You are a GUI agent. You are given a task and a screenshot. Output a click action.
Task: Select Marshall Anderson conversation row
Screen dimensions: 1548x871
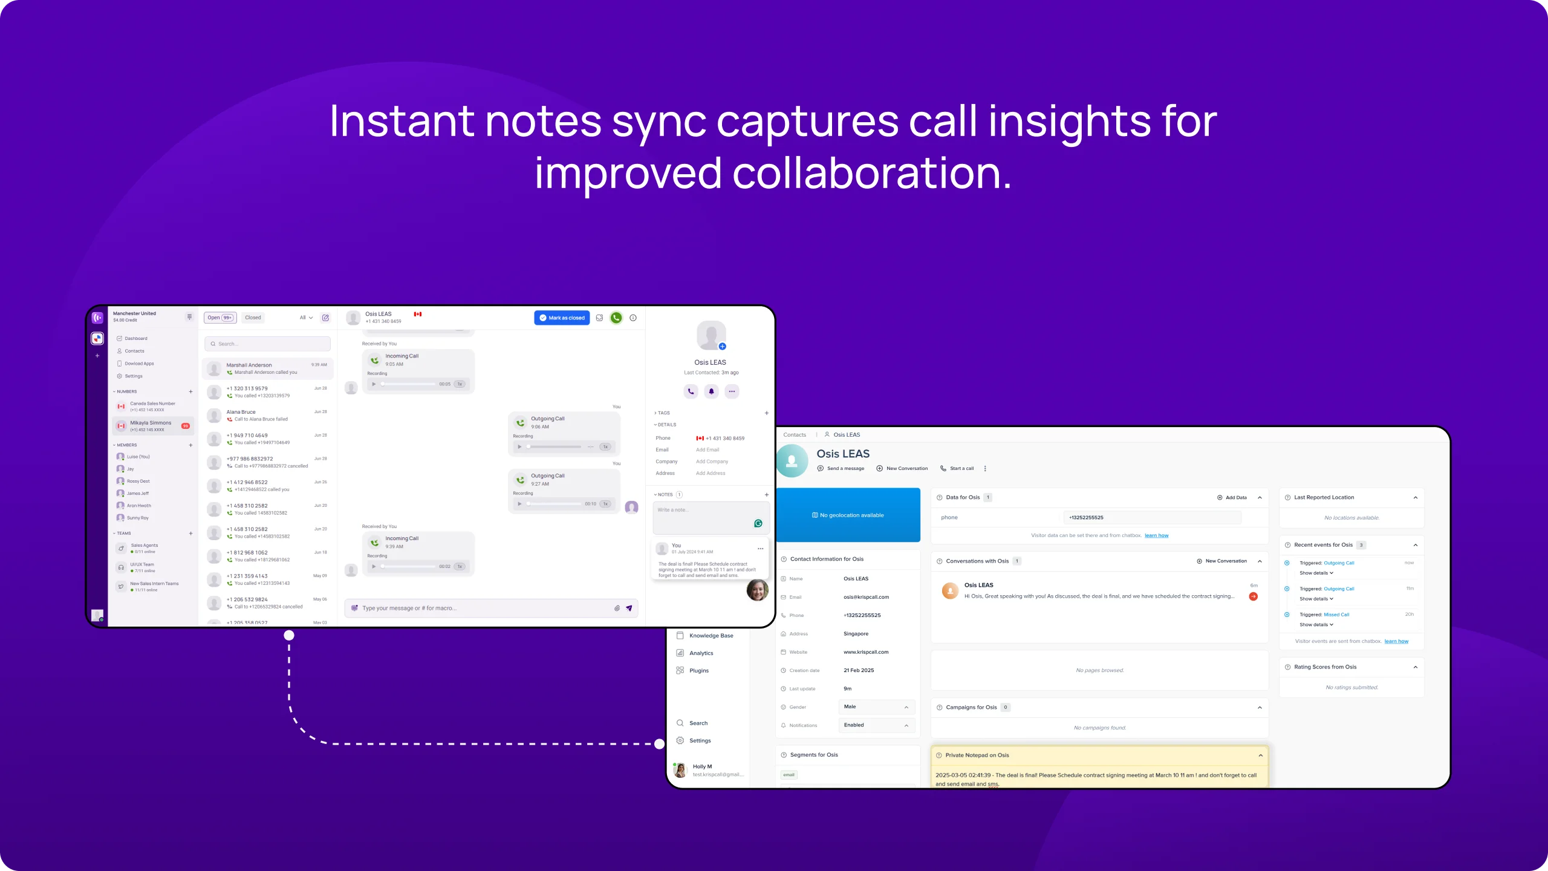[267, 368]
